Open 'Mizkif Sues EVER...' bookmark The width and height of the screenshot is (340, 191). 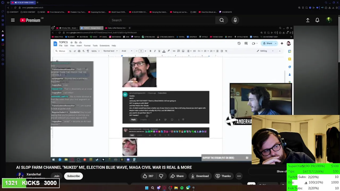(x=117, y=12)
